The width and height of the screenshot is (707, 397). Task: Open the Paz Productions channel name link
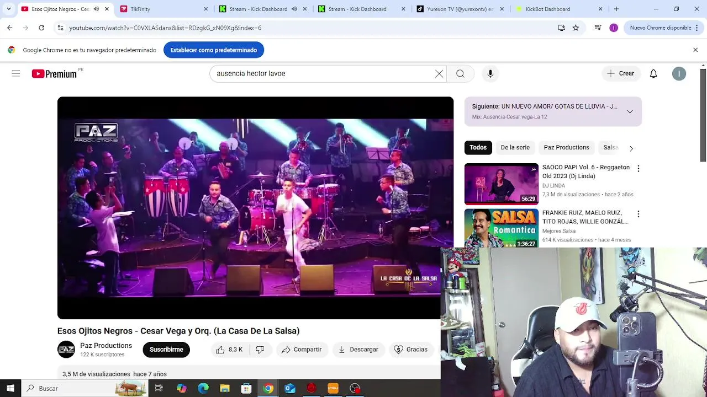point(106,346)
